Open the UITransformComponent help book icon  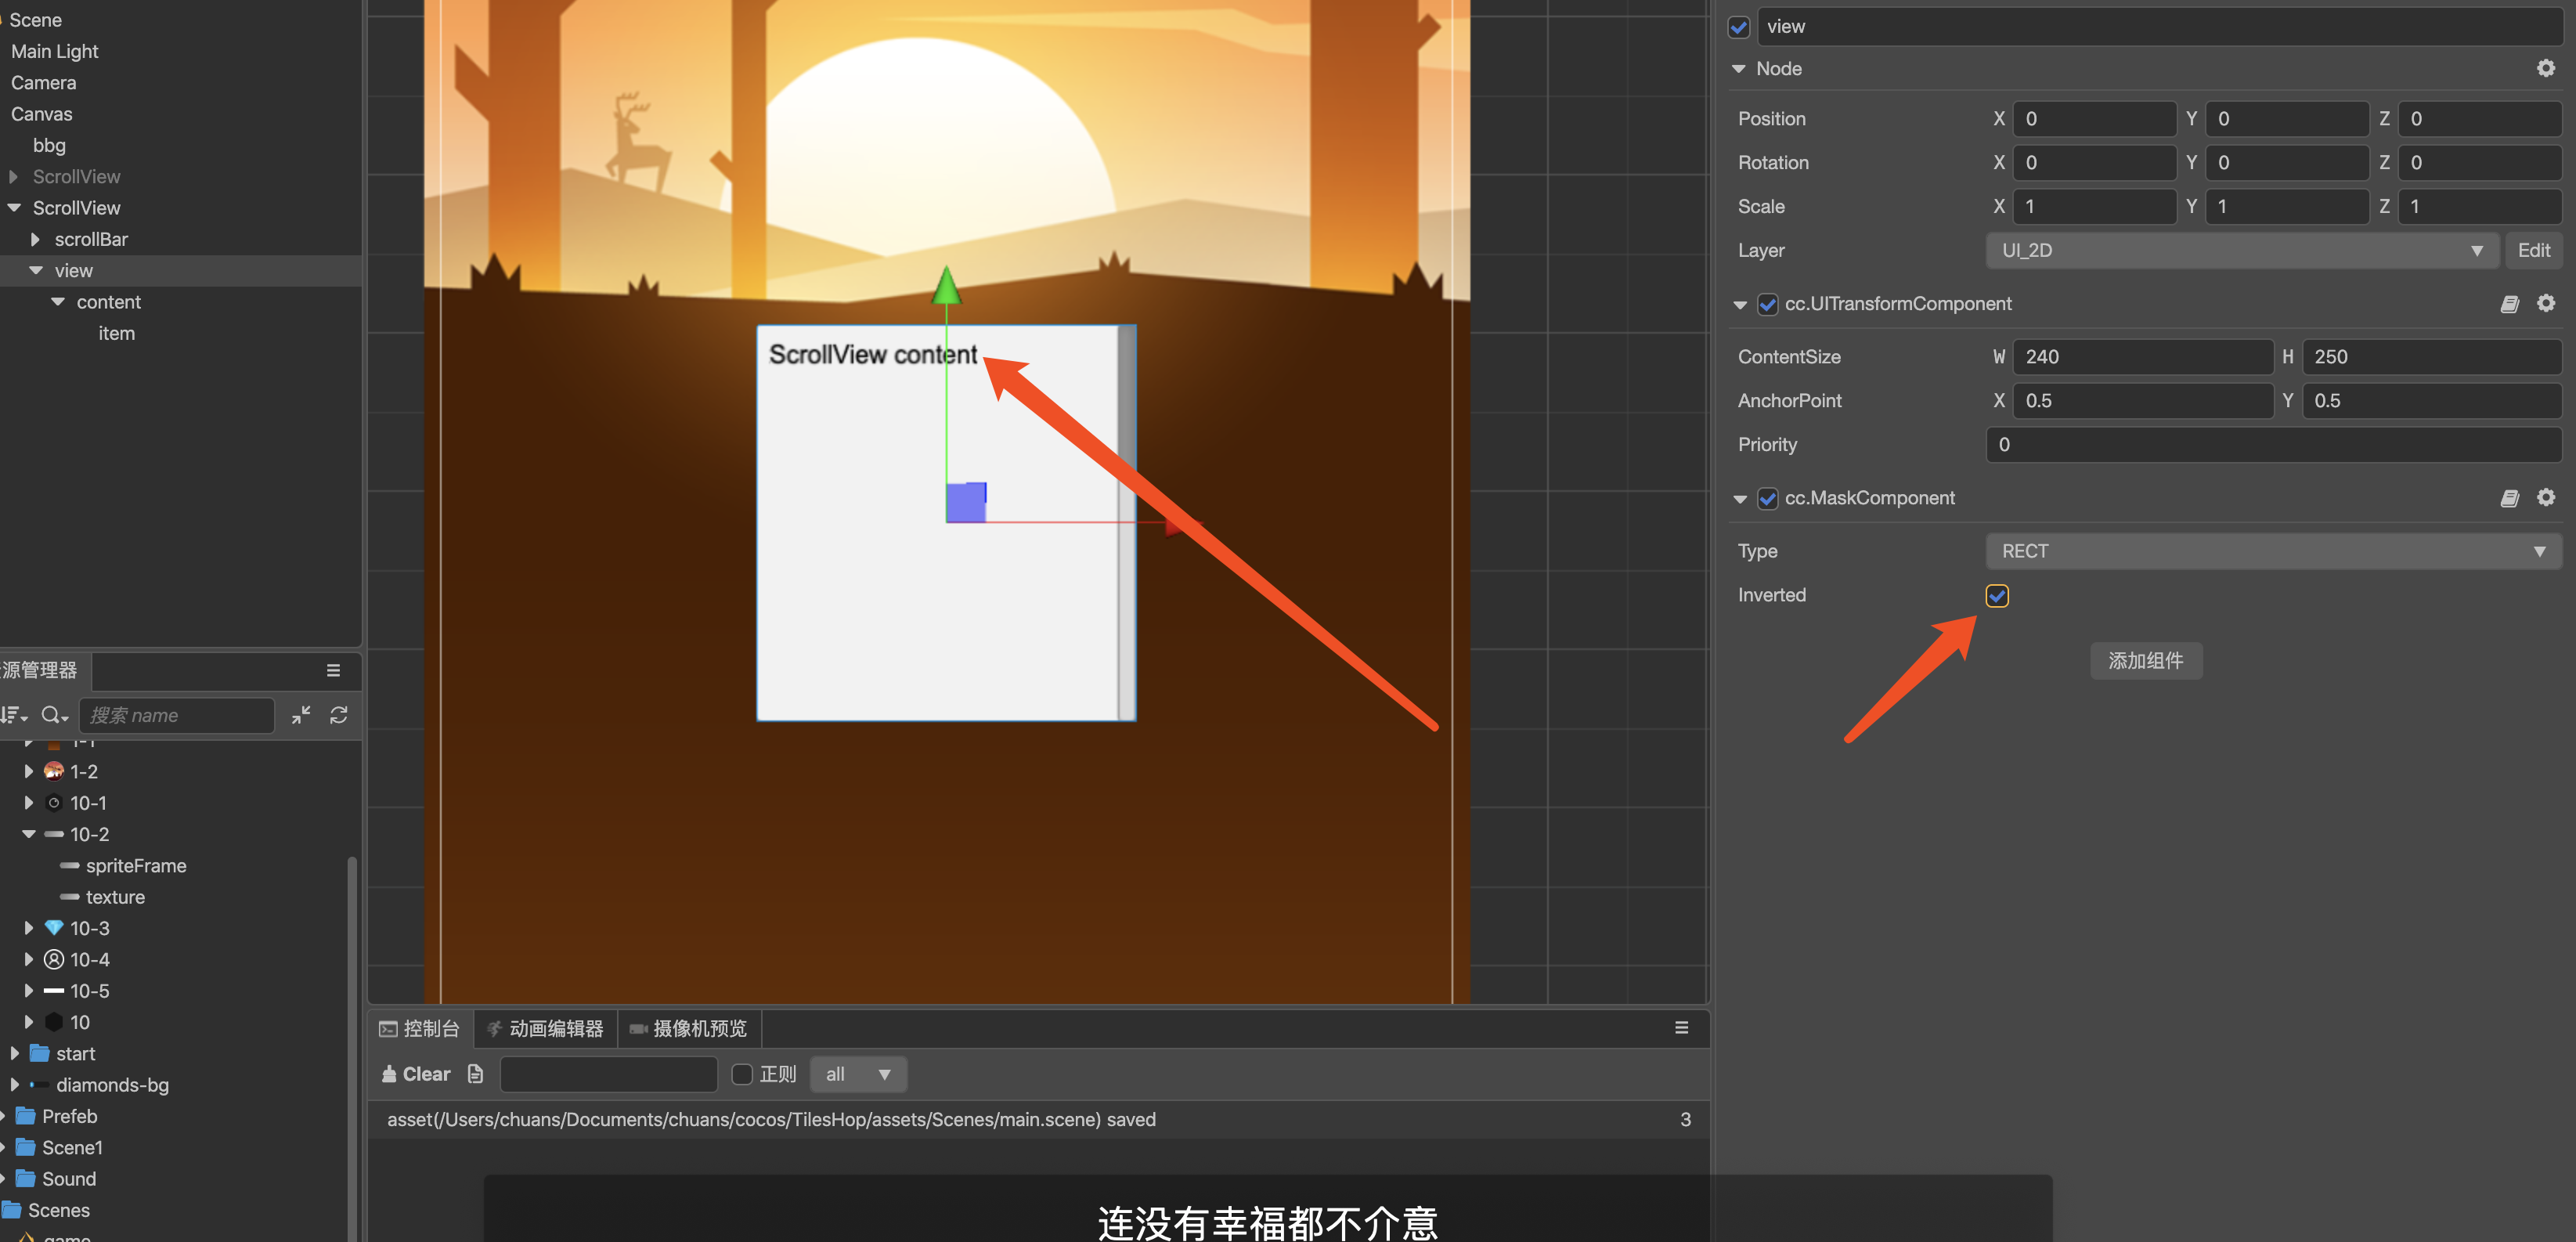pos(2509,304)
